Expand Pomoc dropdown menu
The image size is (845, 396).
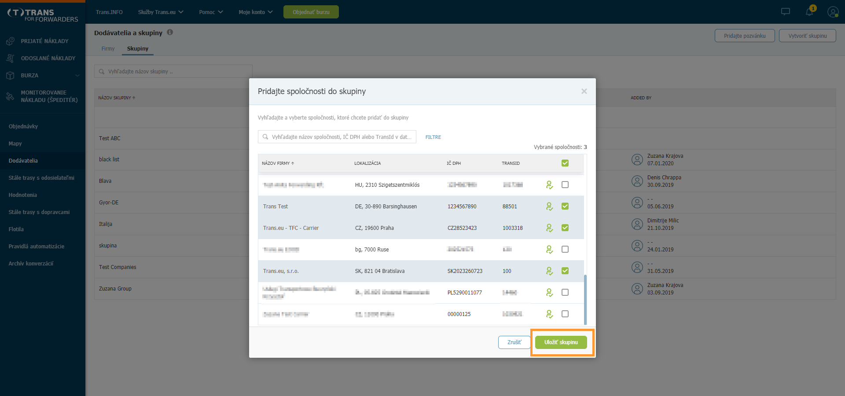[x=211, y=12]
